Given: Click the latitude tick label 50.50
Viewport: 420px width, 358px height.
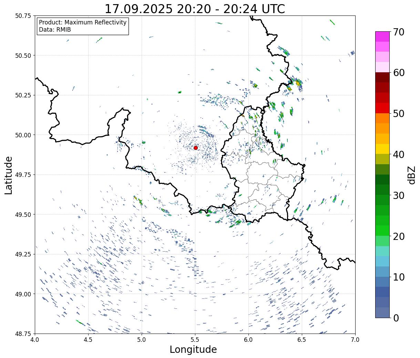Looking at the screenshot, I should coord(23,55).
